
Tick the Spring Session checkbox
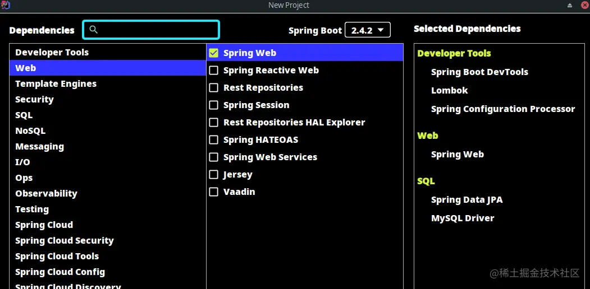click(x=214, y=105)
